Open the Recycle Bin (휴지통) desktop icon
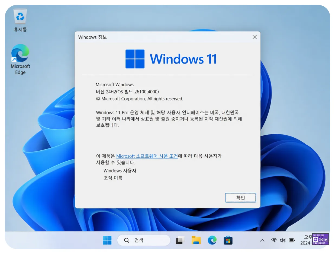Screen dimensions: 335x254 tap(20, 20)
